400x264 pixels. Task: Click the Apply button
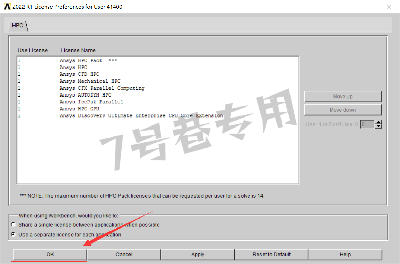pos(198,254)
